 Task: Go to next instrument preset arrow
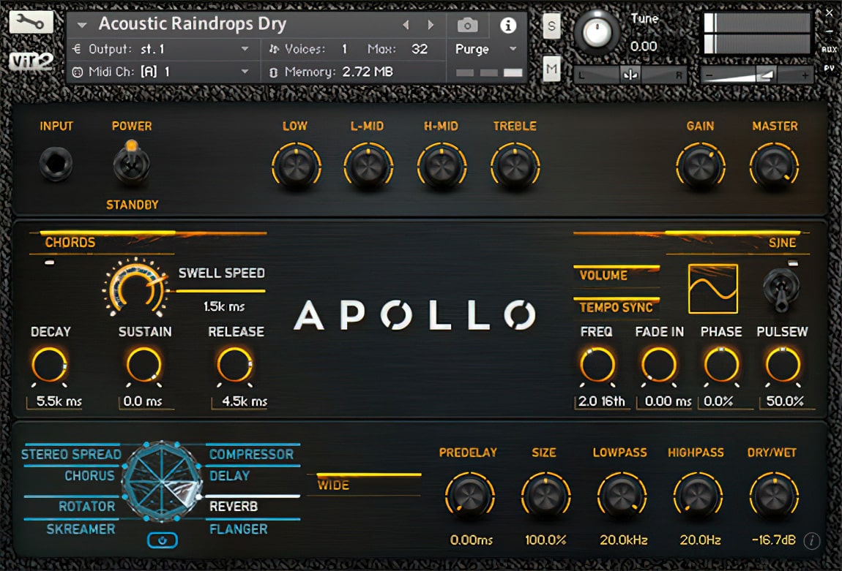430,25
